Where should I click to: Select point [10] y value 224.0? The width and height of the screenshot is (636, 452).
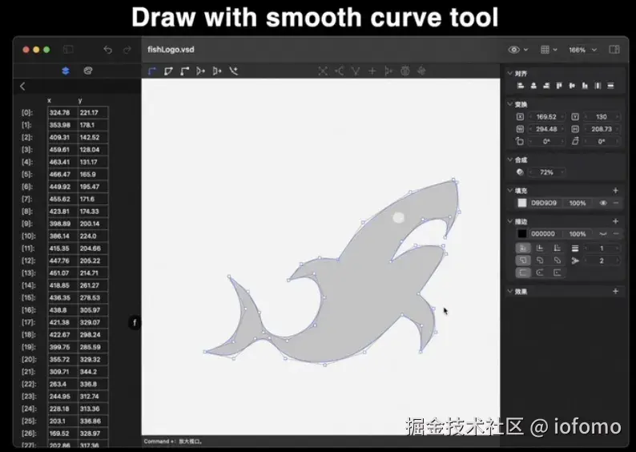93,236
